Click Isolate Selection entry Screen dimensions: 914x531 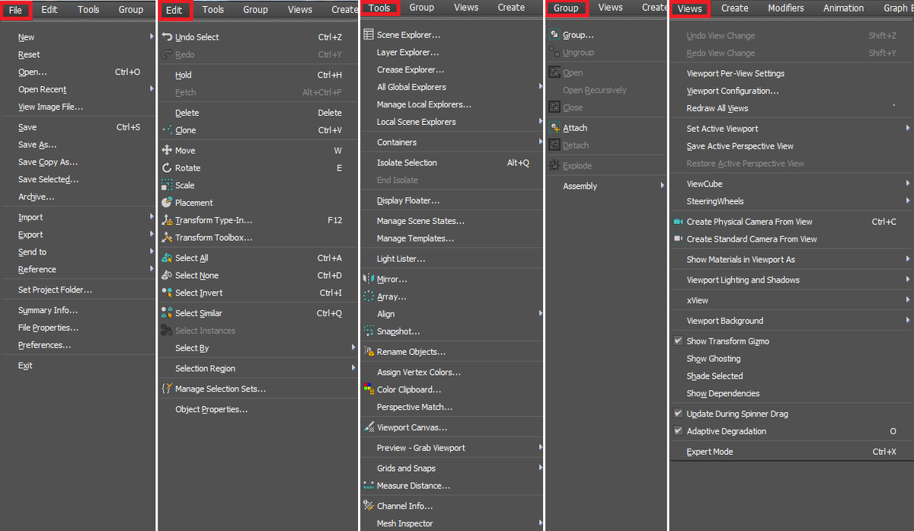(x=407, y=163)
